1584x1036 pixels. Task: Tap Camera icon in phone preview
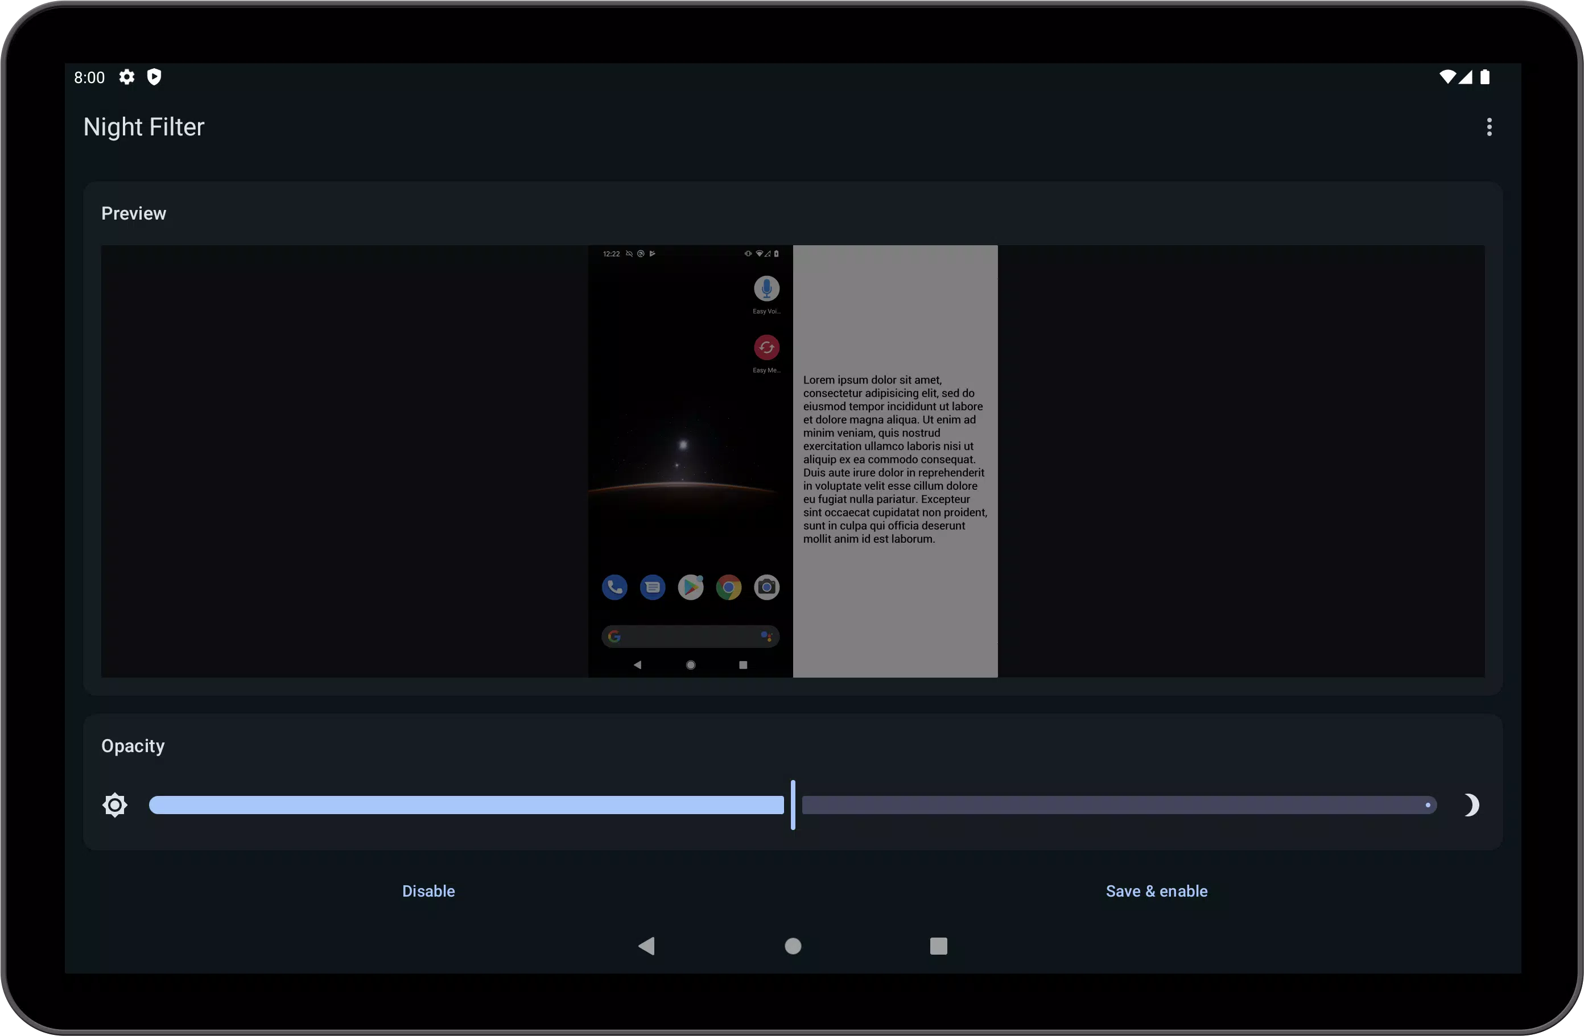[x=767, y=588]
